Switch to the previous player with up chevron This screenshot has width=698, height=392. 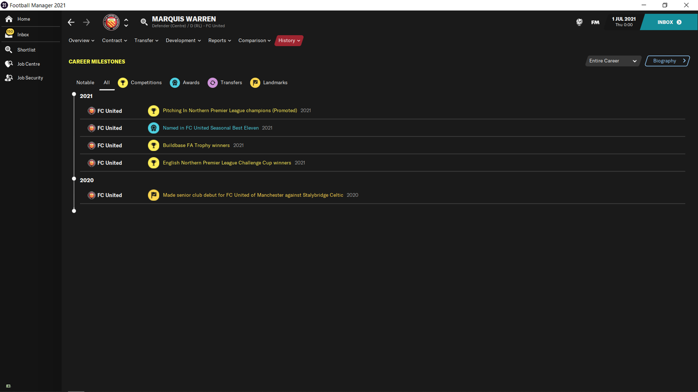126,20
